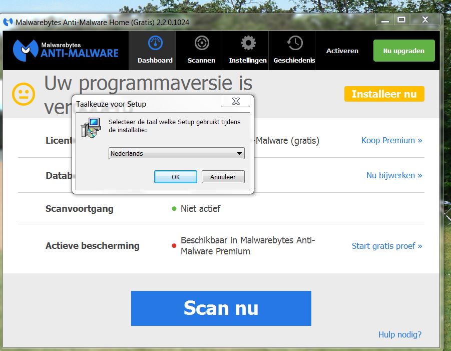Screen dimensions: 451x351
Task: Click the Actieve bescherming label
Action: [92, 246]
